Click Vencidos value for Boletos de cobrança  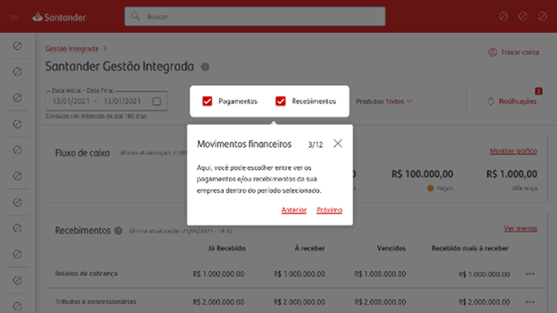[x=380, y=274]
